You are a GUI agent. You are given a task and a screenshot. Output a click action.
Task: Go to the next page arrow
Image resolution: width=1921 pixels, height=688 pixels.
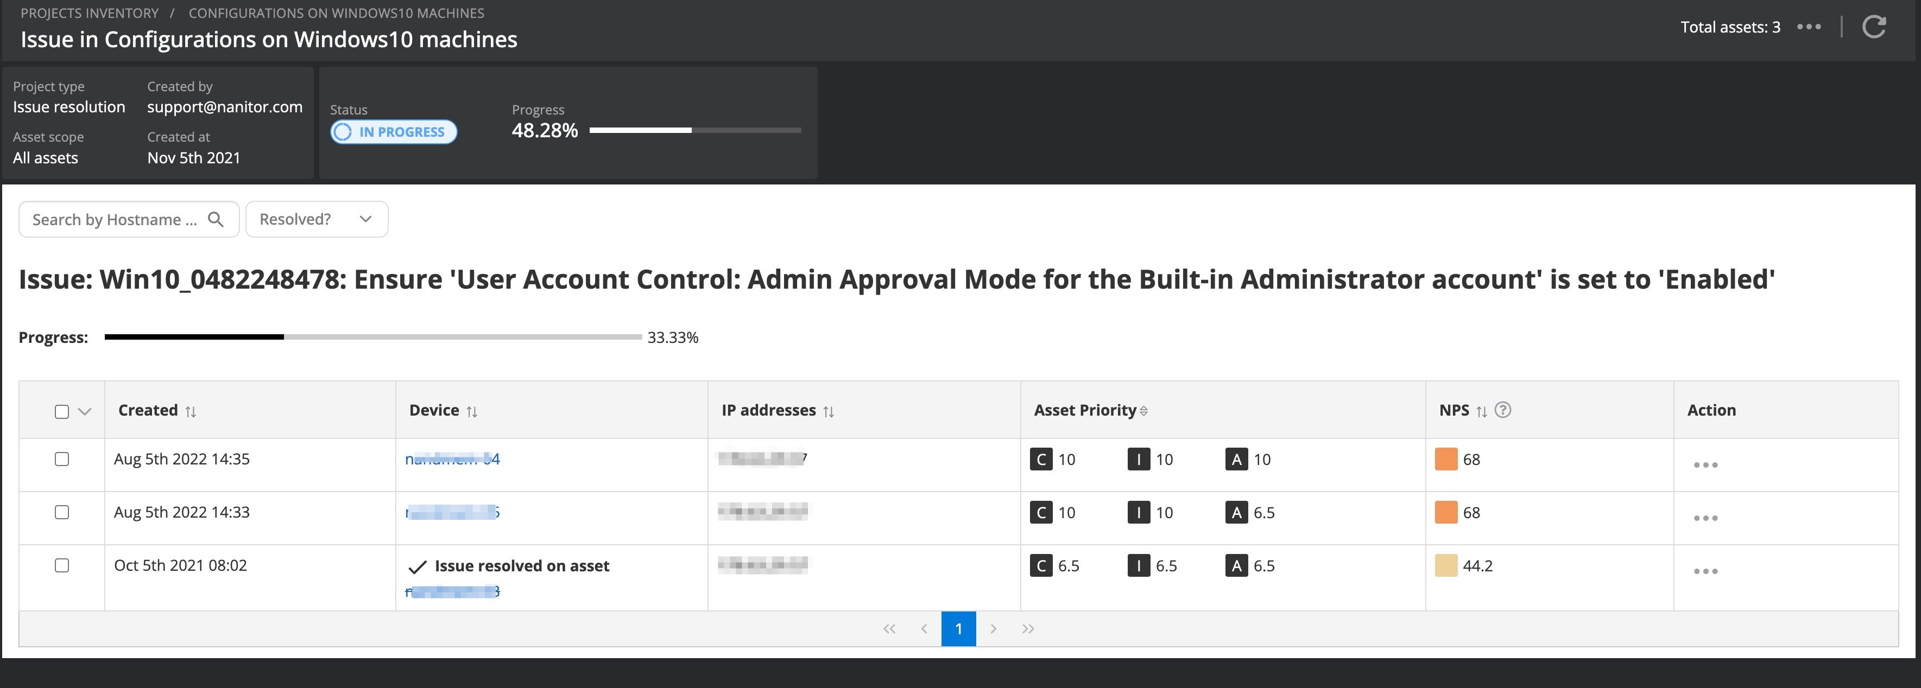point(993,629)
